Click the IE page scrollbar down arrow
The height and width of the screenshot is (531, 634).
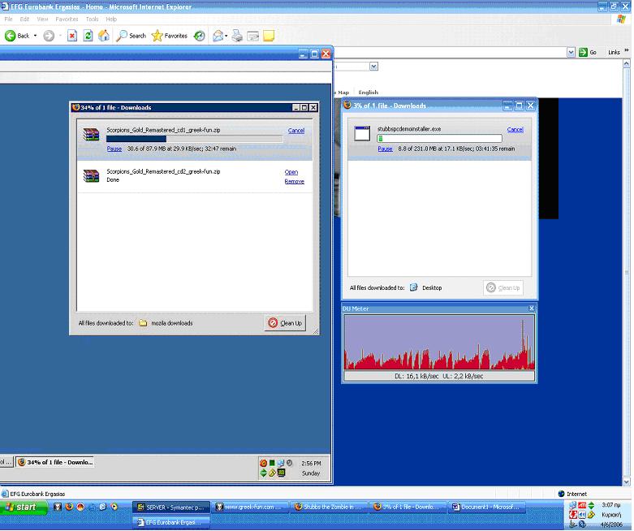click(627, 482)
